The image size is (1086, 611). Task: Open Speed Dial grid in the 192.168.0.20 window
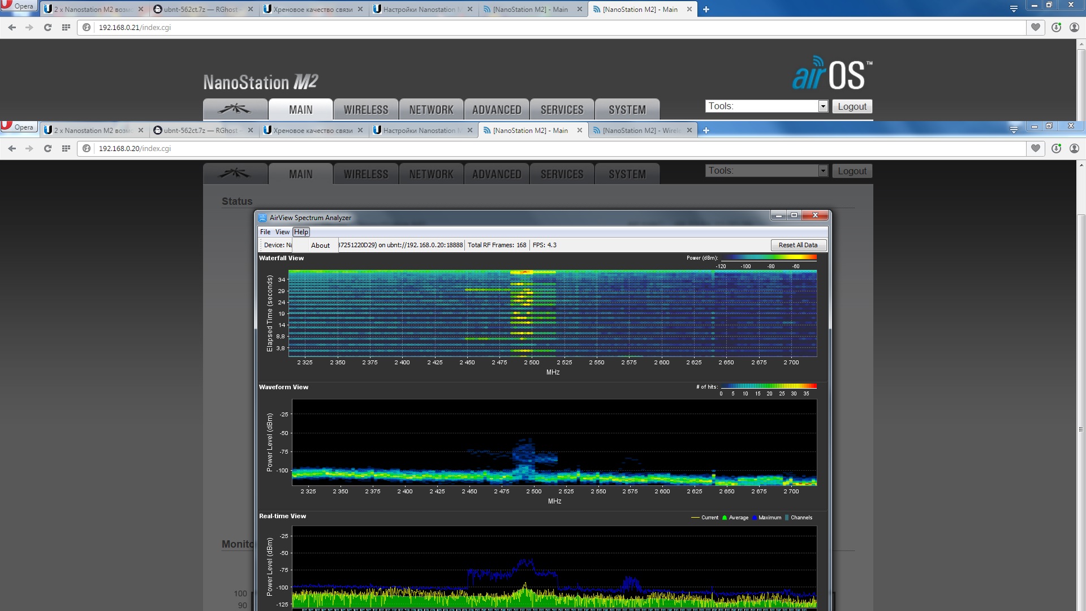(x=66, y=148)
